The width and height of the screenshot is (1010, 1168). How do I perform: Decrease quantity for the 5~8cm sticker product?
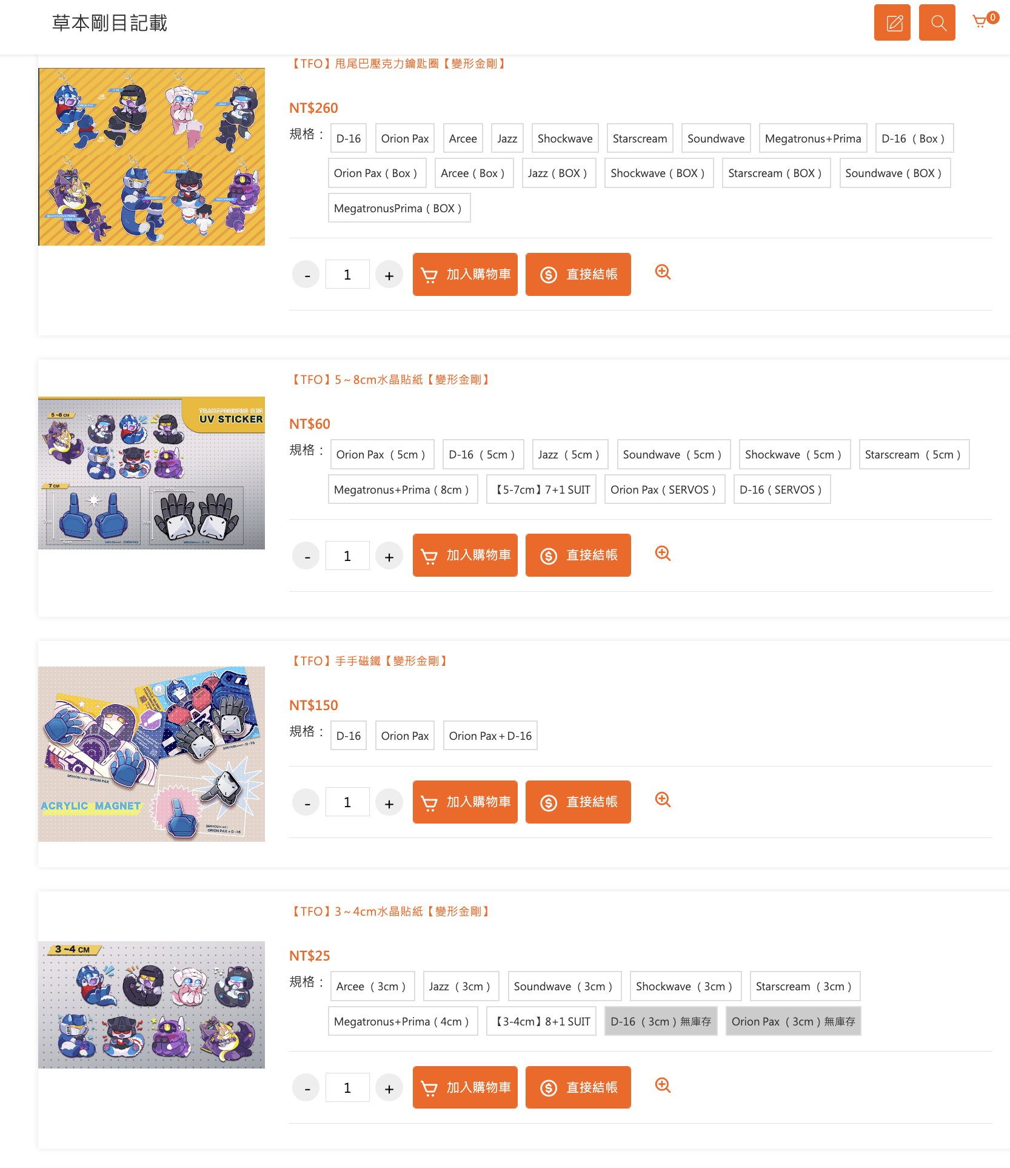tap(307, 556)
